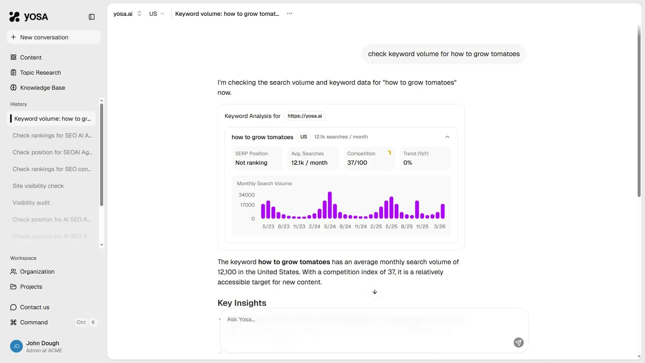Collapse the how to grow tomatoes keyword card

[x=447, y=137]
